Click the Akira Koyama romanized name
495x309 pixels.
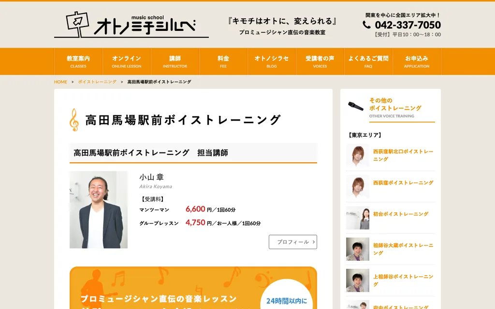(x=156, y=186)
